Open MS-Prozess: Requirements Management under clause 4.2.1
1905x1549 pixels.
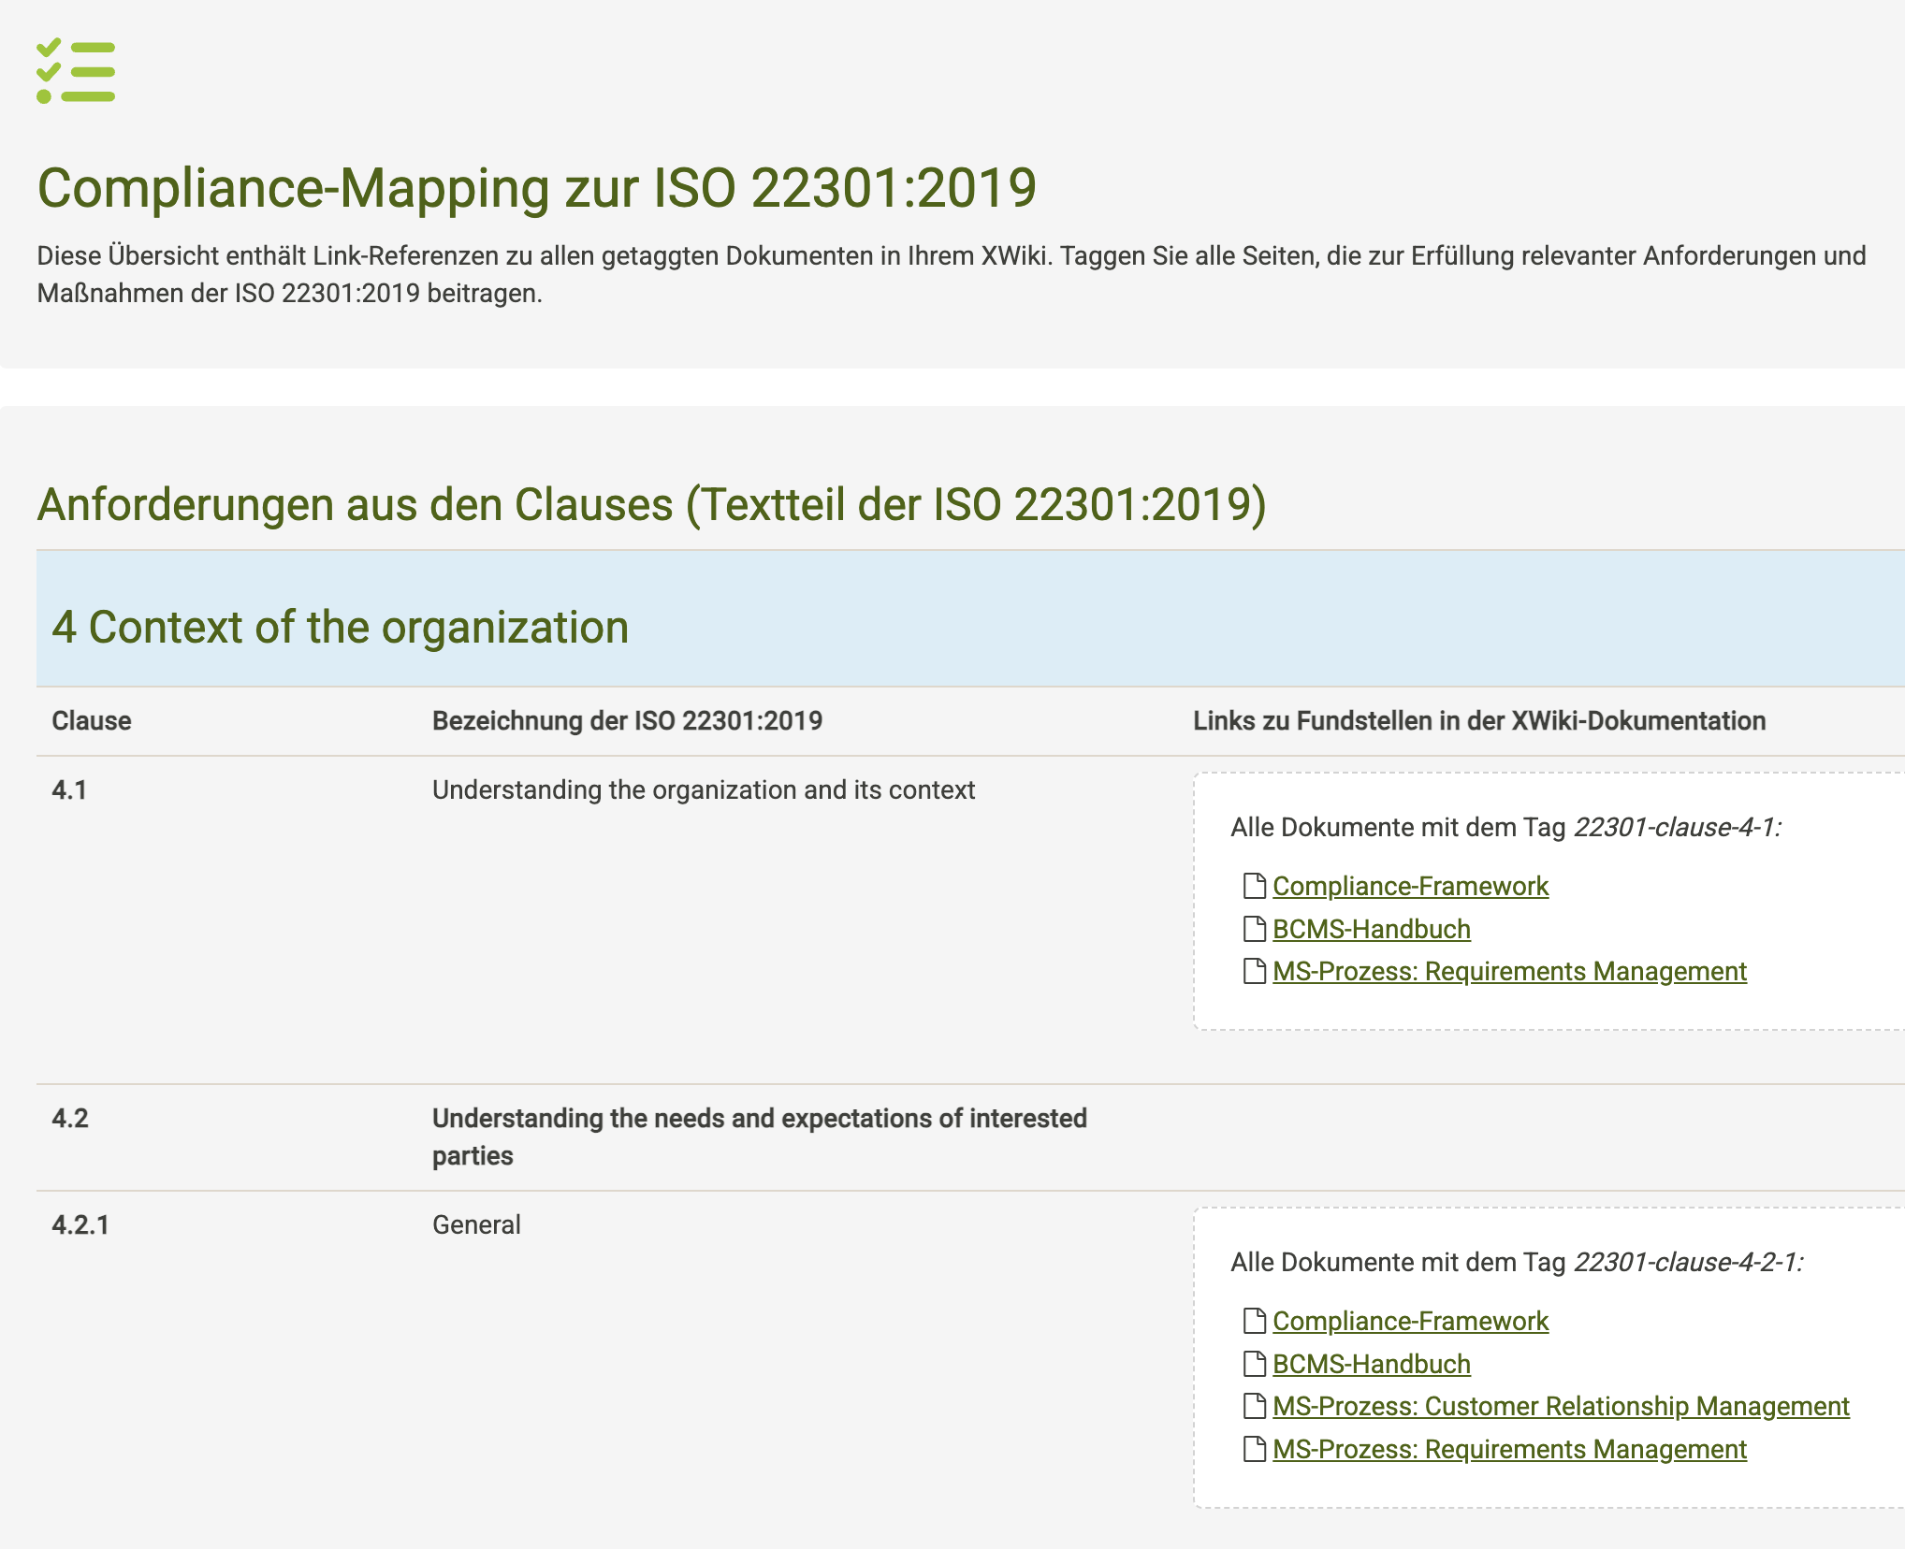coord(1508,1449)
